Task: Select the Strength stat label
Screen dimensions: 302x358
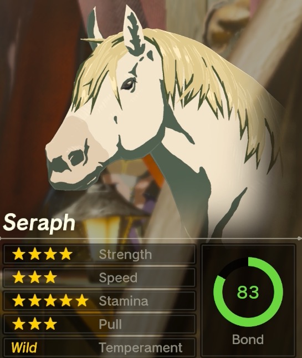Action: coord(125,254)
